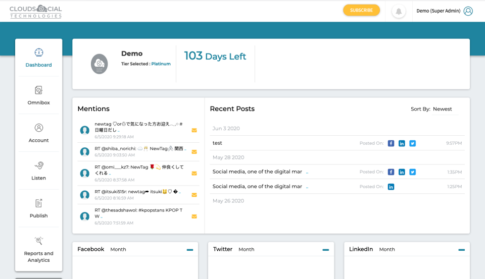
Task: Click avatar of @shiba_norichi mention
Action: pyautogui.click(x=85, y=152)
